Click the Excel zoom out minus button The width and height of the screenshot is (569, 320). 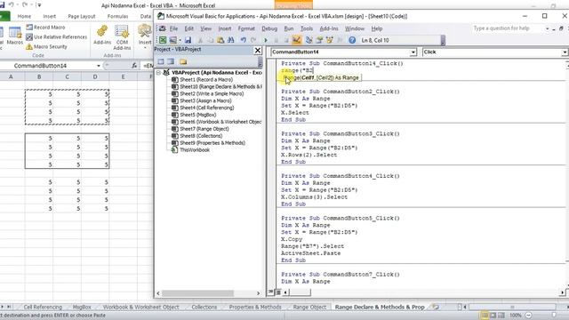pyautogui.click(x=529, y=316)
